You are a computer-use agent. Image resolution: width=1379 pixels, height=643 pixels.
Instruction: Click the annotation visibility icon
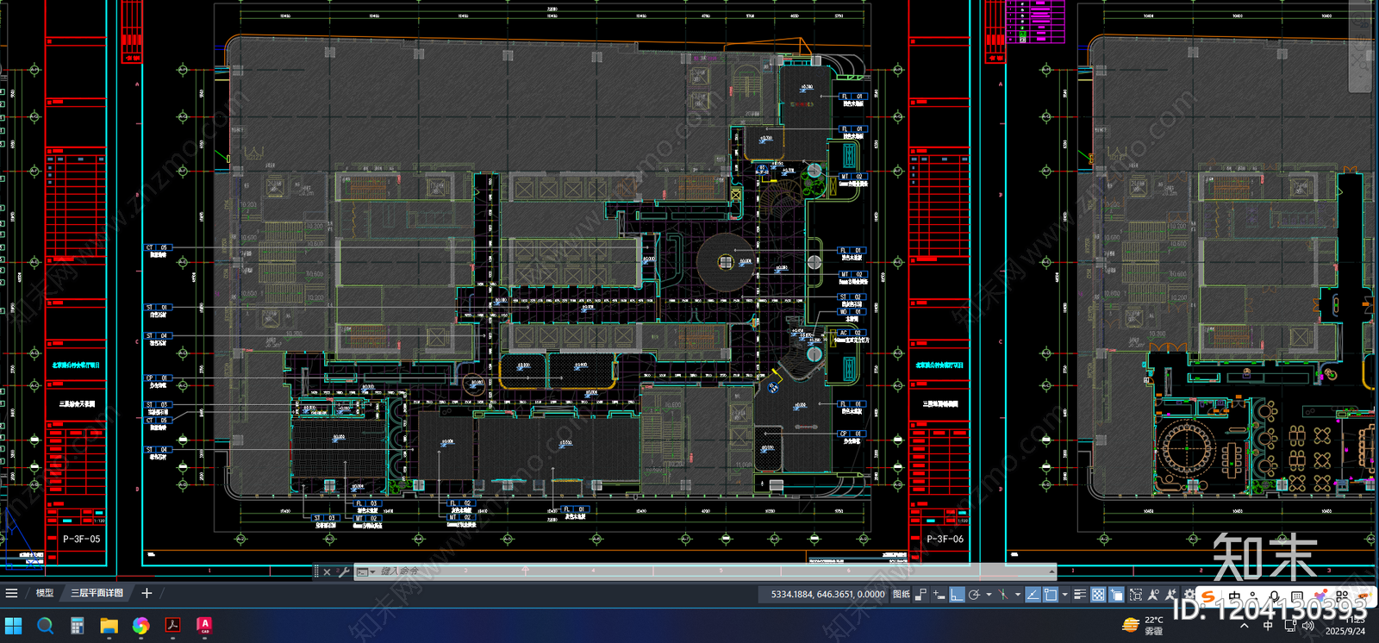point(1153,595)
